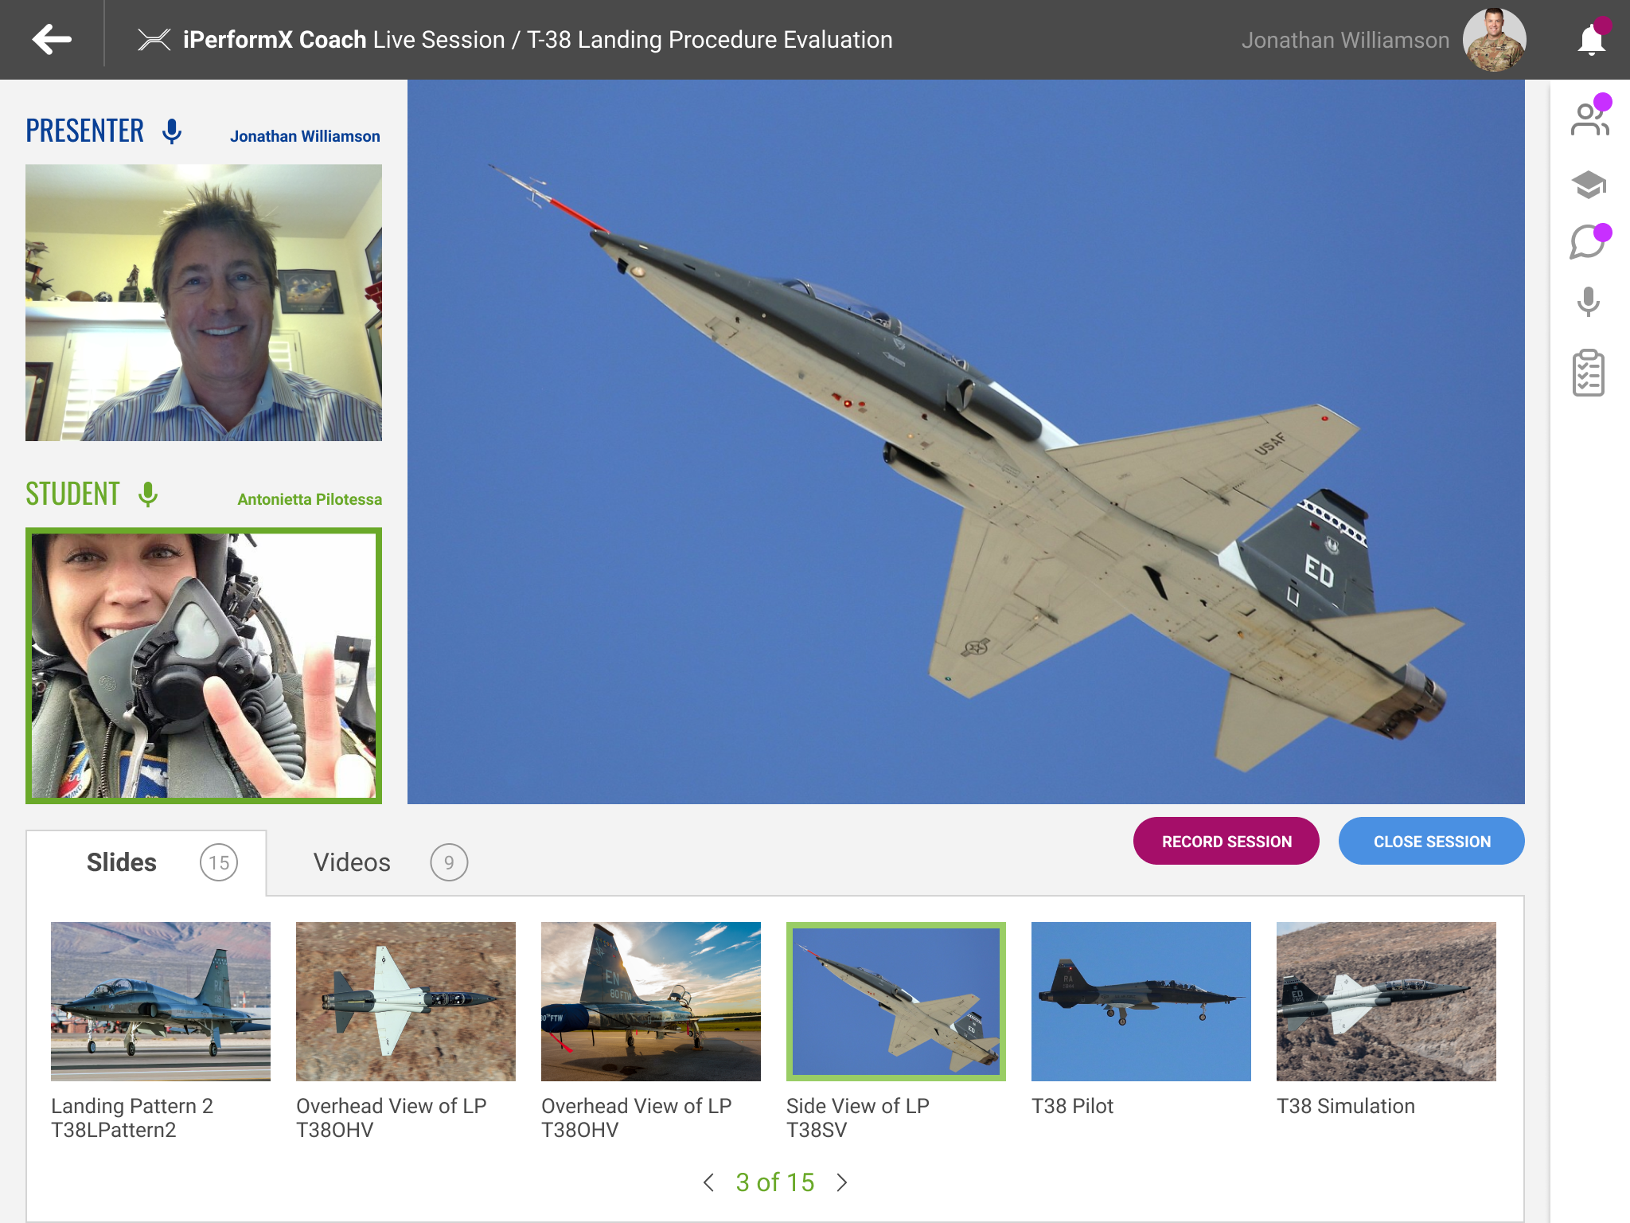Go to the next slides page

[842, 1182]
